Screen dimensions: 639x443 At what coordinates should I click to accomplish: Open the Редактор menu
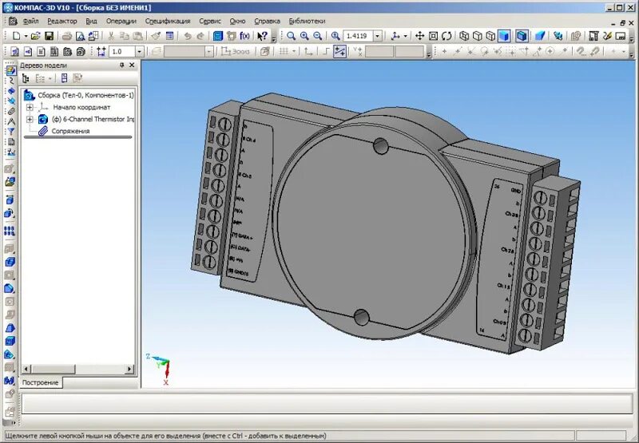point(62,22)
